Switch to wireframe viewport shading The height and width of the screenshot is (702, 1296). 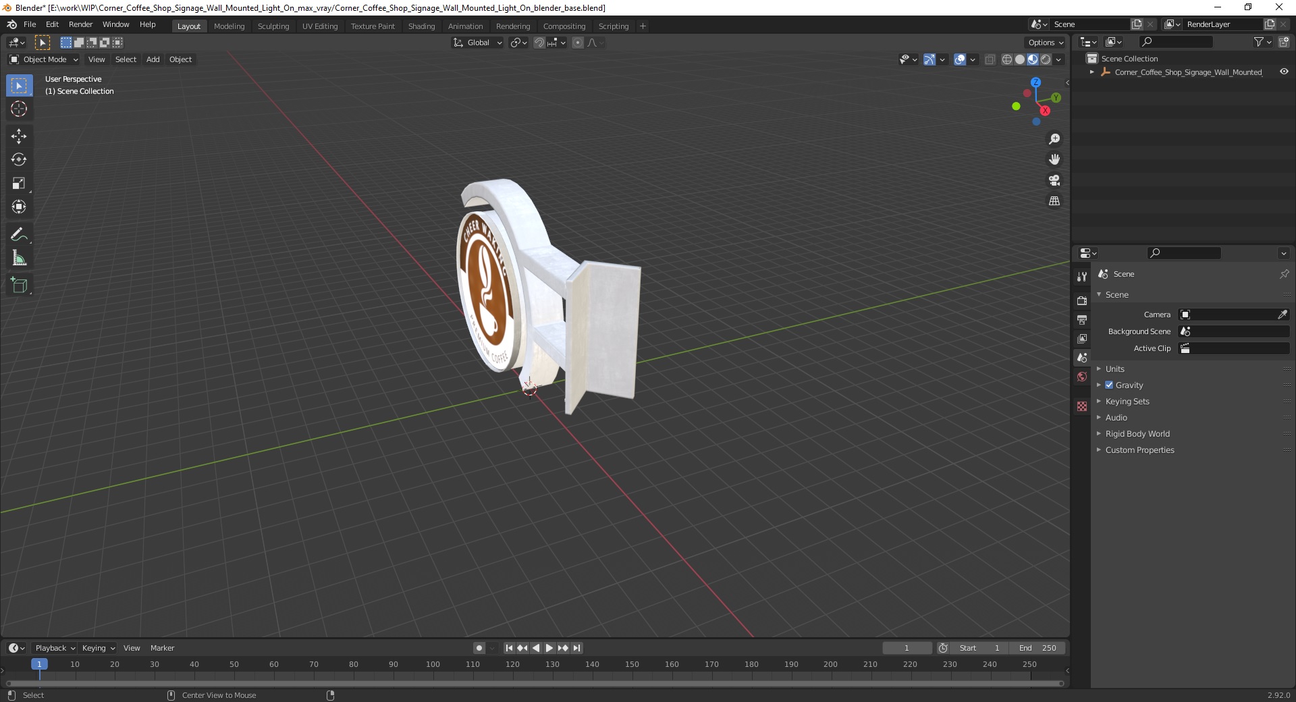click(1007, 59)
